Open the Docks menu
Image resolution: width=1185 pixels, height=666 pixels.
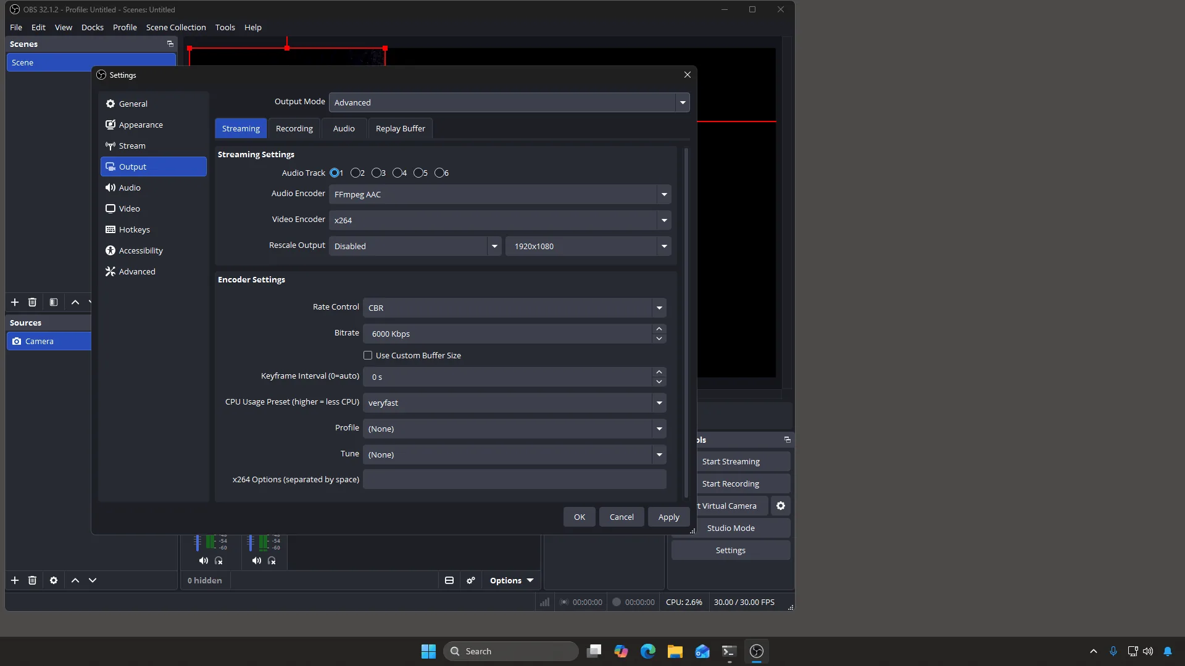click(x=93, y=27)
